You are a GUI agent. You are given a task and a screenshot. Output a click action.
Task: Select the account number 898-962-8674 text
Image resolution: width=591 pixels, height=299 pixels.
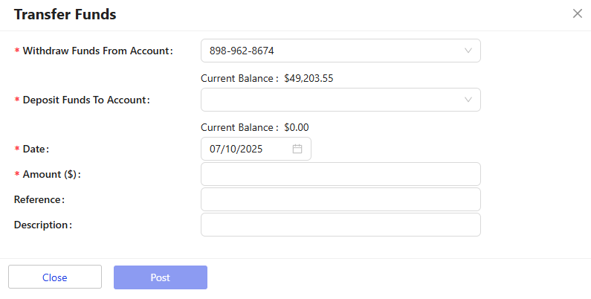pos(242,51)
